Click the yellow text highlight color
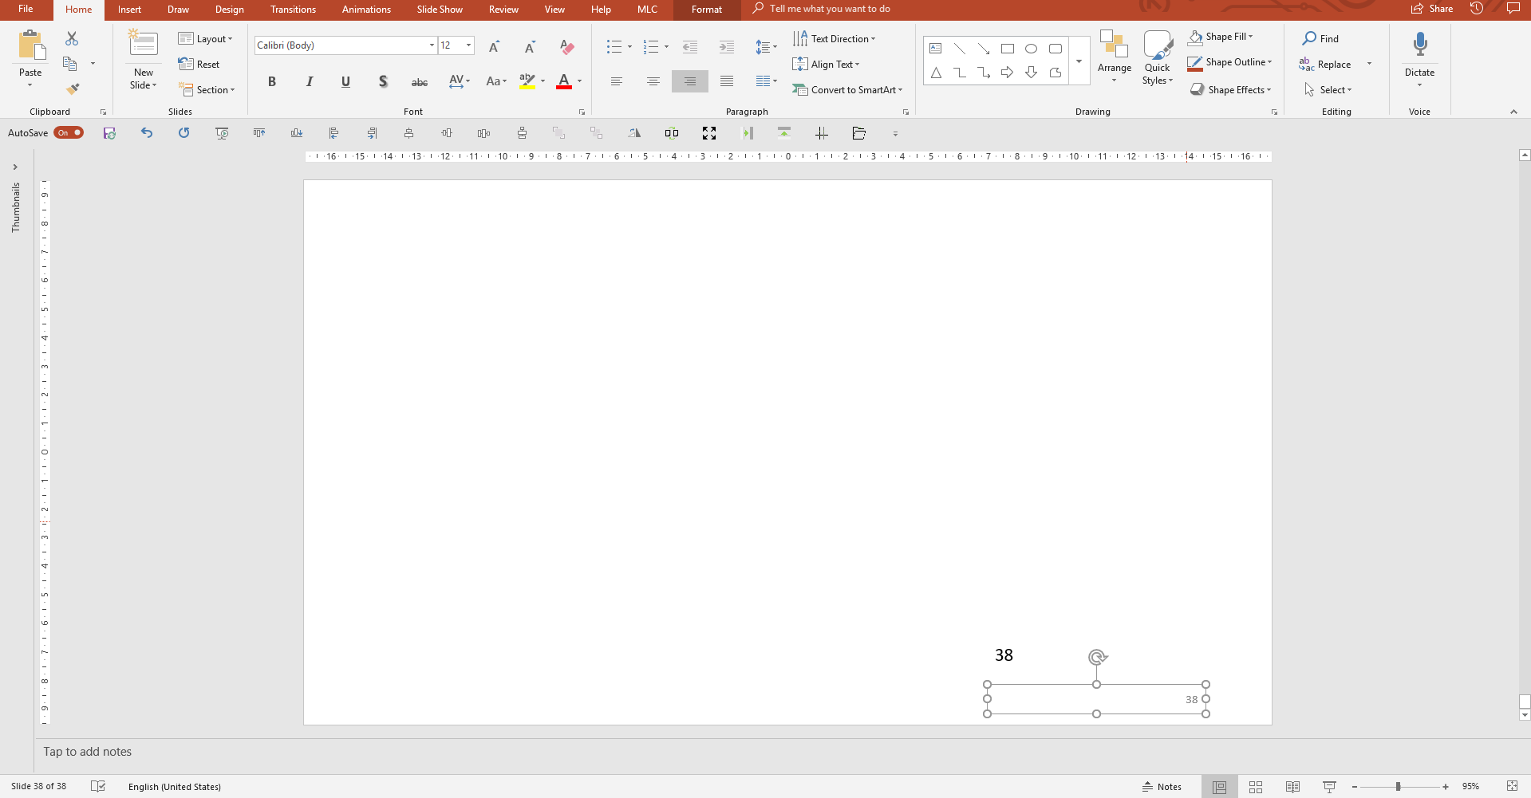This screenshot has height=798, width=1531. pos(527,81)
